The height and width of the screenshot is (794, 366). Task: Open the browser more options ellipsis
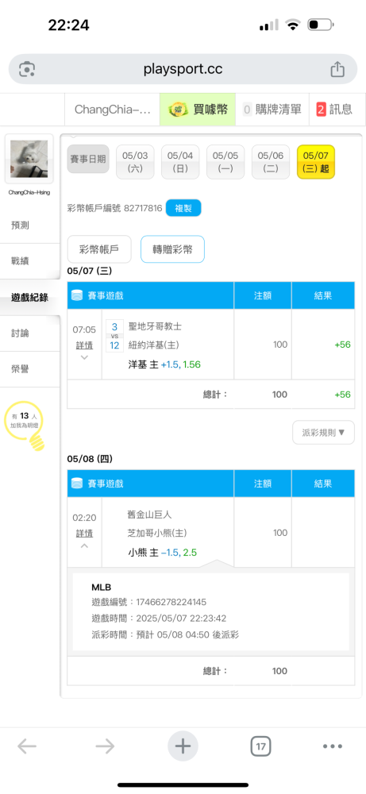pyautogui.click(x=333, y=746)
